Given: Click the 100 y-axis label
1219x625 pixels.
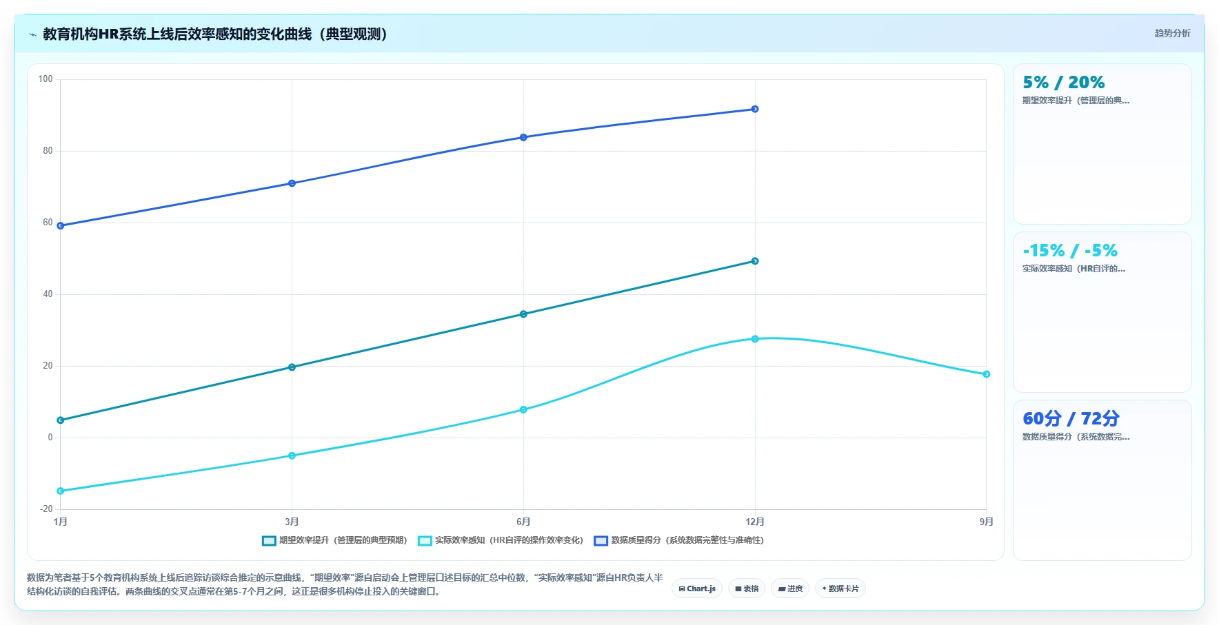Looking at the screenshot, I should [46, 79].
